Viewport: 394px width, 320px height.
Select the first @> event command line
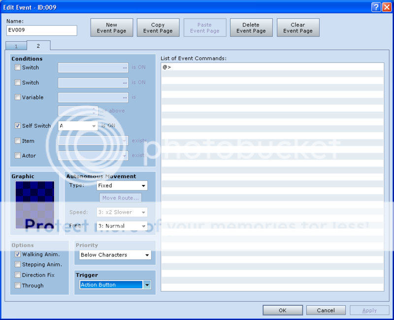point(272,66)
